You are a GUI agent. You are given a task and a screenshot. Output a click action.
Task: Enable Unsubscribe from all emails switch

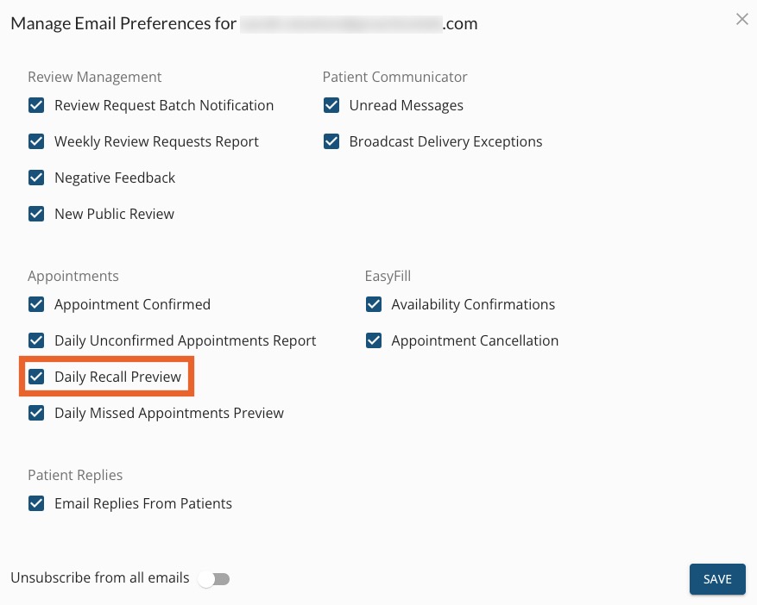pos(214,578)
